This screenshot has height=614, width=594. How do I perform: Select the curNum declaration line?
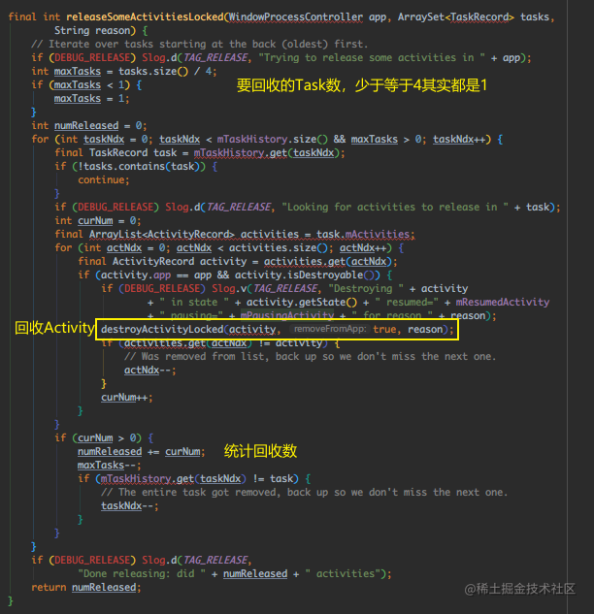point(98,220)
